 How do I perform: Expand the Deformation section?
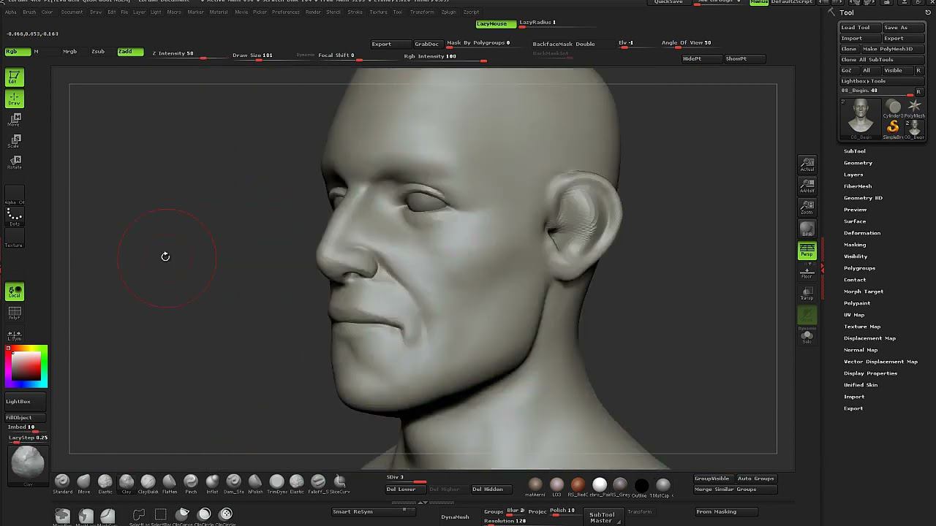861,233
